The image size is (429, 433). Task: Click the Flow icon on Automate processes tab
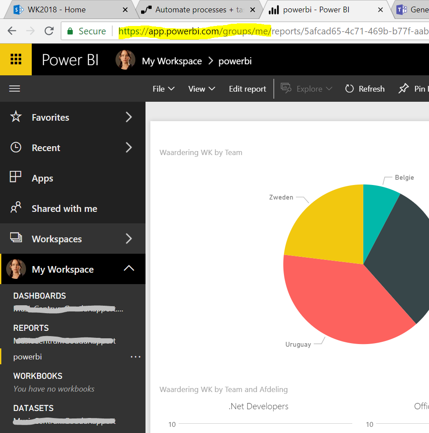coord(146,10)
